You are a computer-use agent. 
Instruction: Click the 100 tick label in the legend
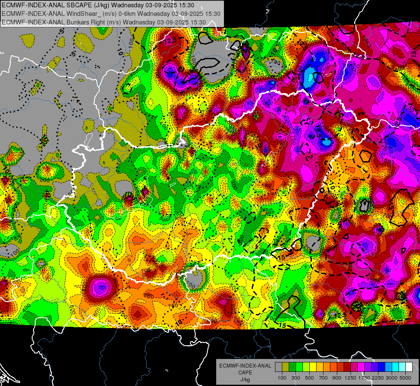pos(282,378)
